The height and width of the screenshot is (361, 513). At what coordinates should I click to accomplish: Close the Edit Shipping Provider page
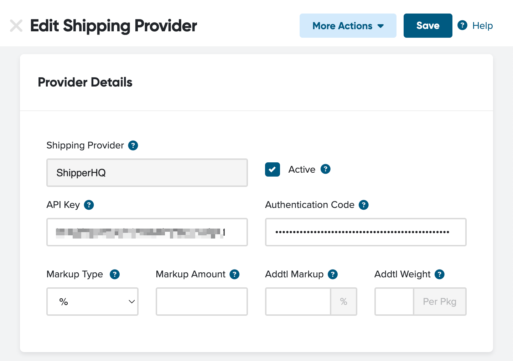tap(16, 26)
